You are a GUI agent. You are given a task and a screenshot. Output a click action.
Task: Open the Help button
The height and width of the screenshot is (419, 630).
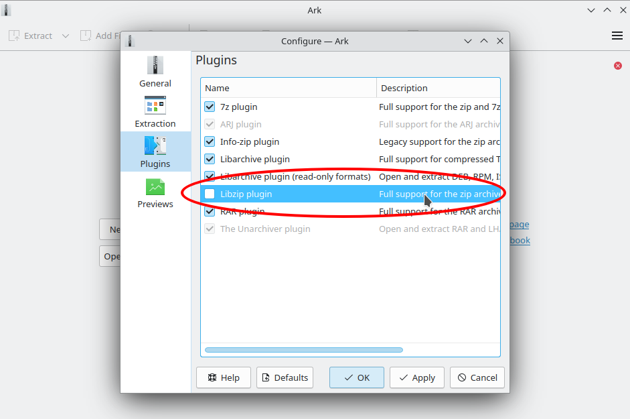point(224,377)
